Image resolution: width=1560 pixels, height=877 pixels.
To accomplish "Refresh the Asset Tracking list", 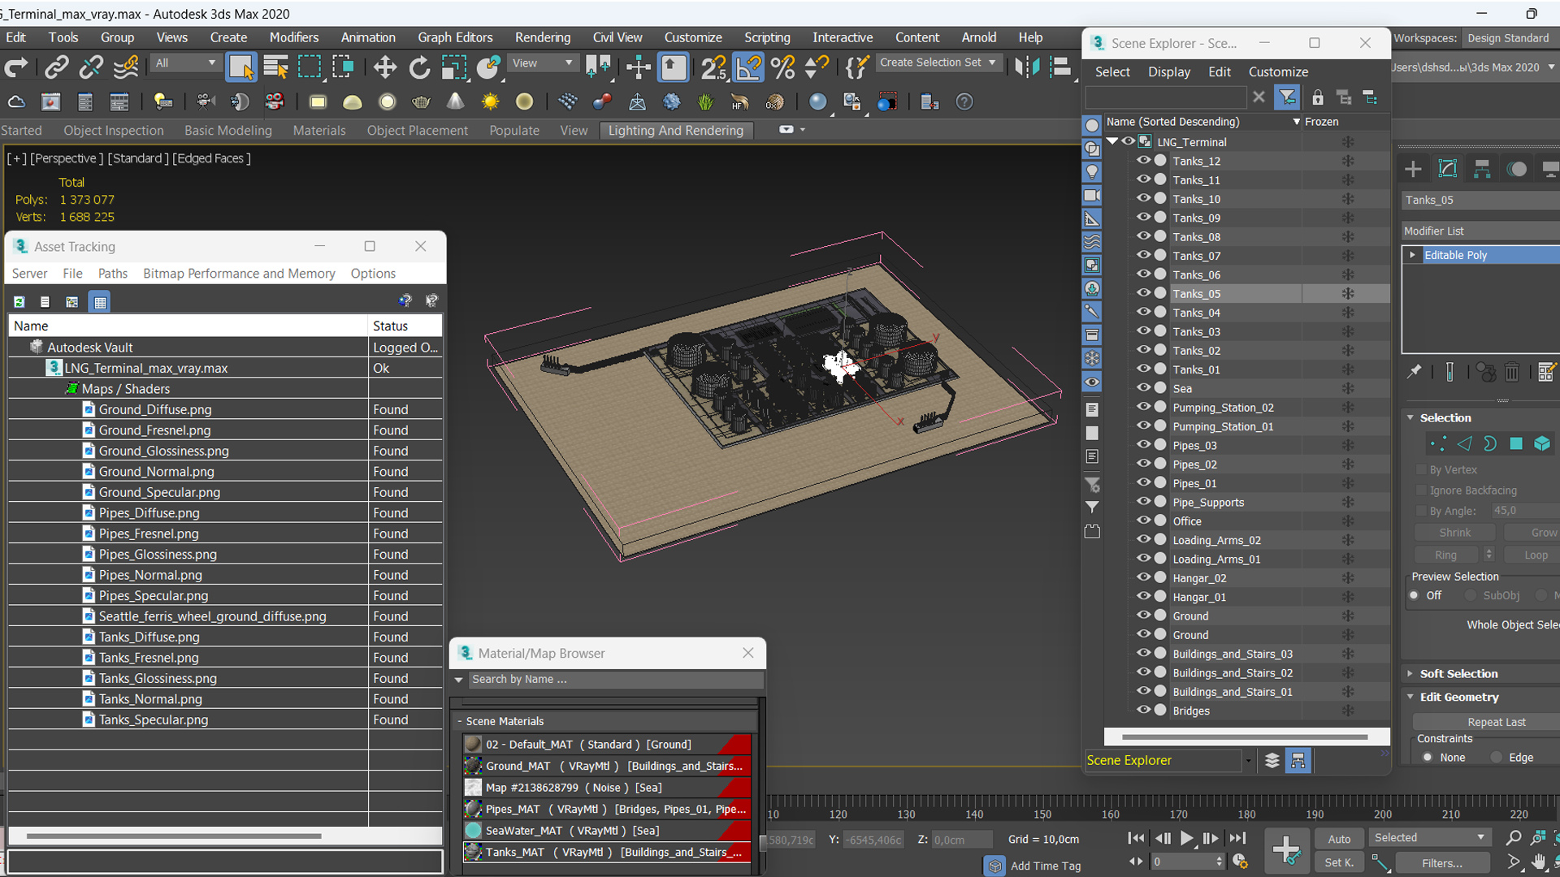I will pos(19,302).
